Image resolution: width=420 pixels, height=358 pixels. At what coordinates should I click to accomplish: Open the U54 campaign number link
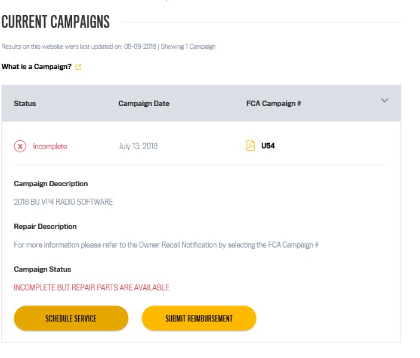tap(268, 146)
